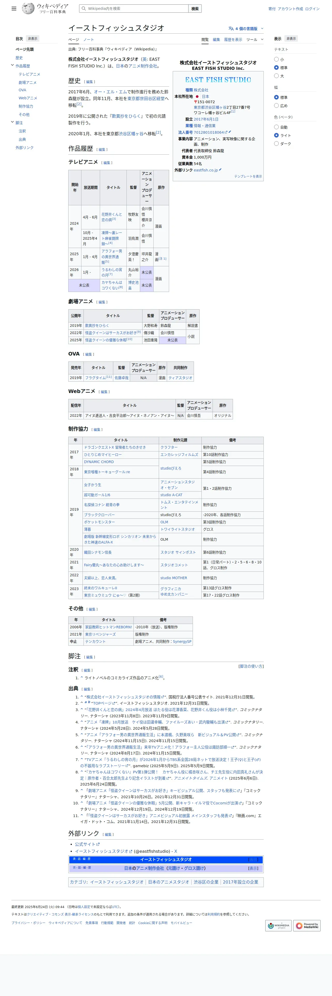Open the 公式サイト external link

(x=87, y=844)
